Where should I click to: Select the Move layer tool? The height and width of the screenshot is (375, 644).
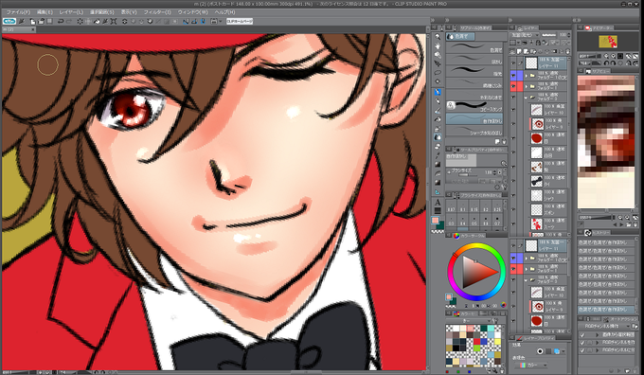tap(438, 63)
